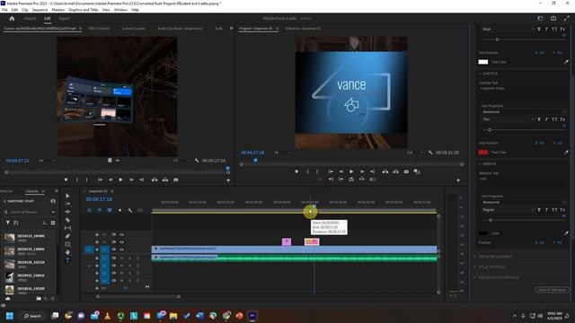Expand MEDIA REPLACEMENT section

pos(475,257)
